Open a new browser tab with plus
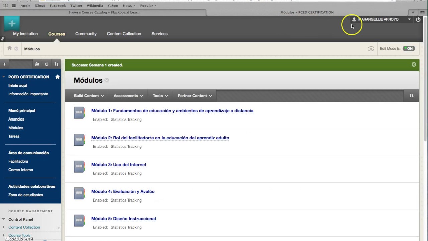The width and height of the screenshot is (428, 241). click(413, 12)
